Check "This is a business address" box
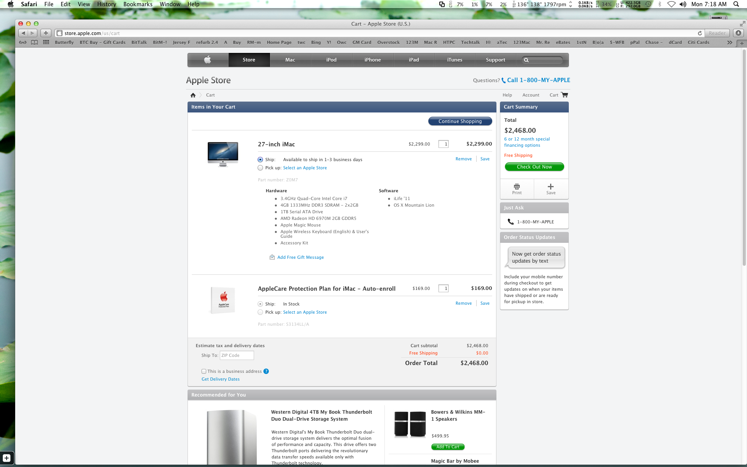Screen dimensions: 747x467 click(x=204, y=371)
